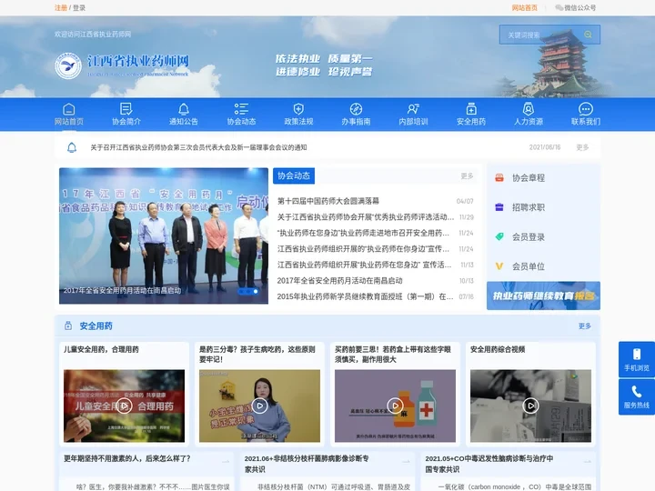Click 更多 beside 协会动态 tab
This screenshot has height=491, width=655.
(x=467, y=175)
